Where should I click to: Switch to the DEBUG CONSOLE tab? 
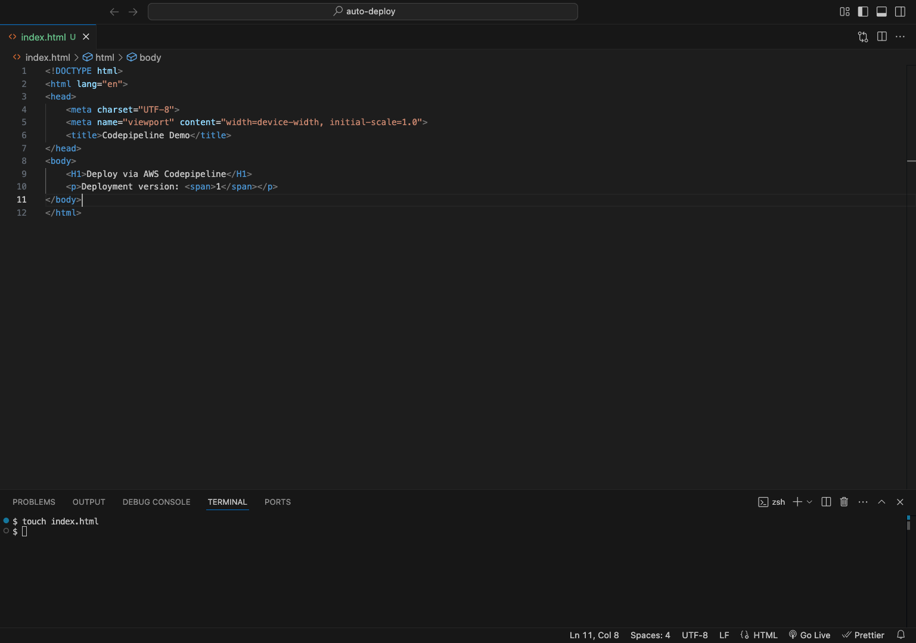coord(157,502)
